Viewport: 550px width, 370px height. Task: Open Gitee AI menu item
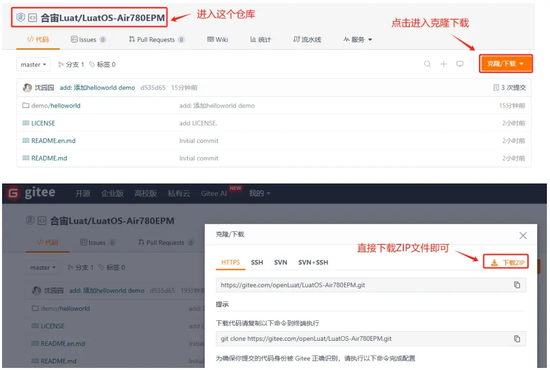coord(213,193)
